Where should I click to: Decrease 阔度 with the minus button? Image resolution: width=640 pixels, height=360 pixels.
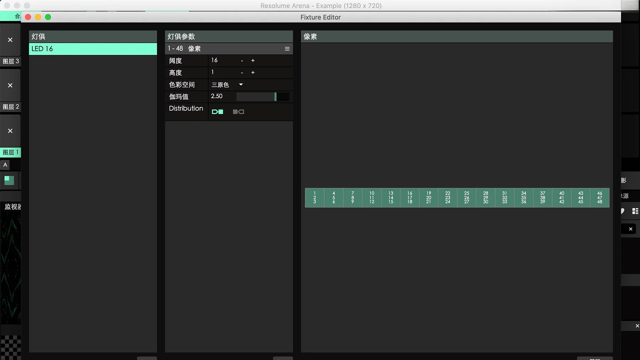click(242, 61)
